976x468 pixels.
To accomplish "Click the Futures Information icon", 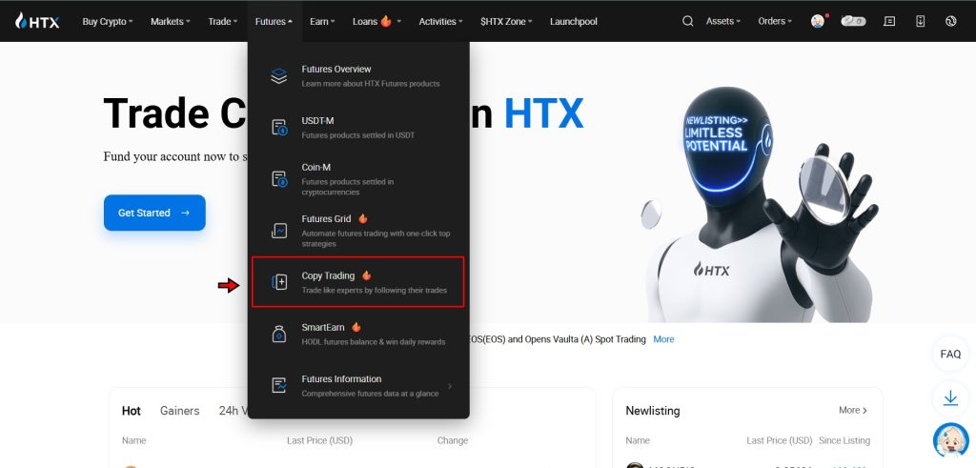I will point(279,386).
